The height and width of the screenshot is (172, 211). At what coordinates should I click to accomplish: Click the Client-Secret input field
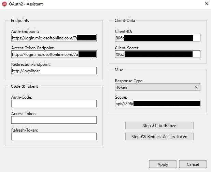click(x=158, y=54)
